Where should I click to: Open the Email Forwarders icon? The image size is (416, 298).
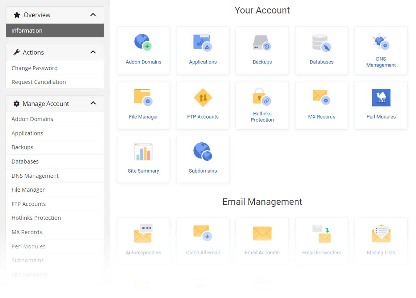tap(321, 233)
